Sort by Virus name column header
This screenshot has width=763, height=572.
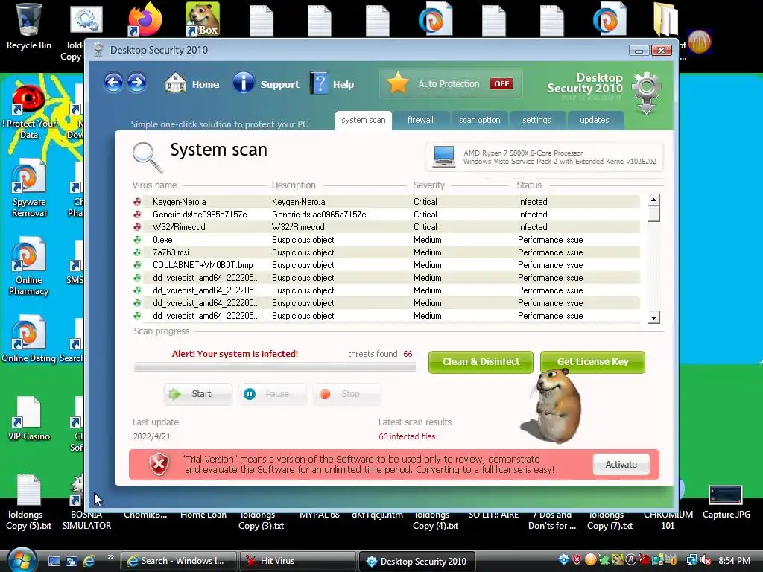coord(154,185)
